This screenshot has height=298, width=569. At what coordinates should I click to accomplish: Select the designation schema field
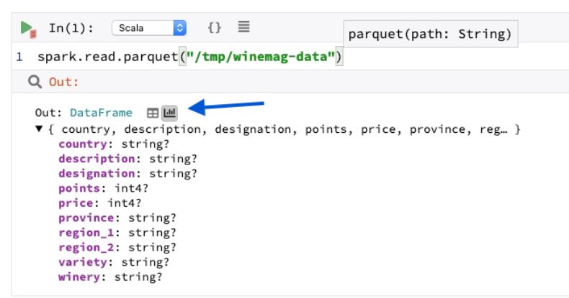tap(94, 173)
